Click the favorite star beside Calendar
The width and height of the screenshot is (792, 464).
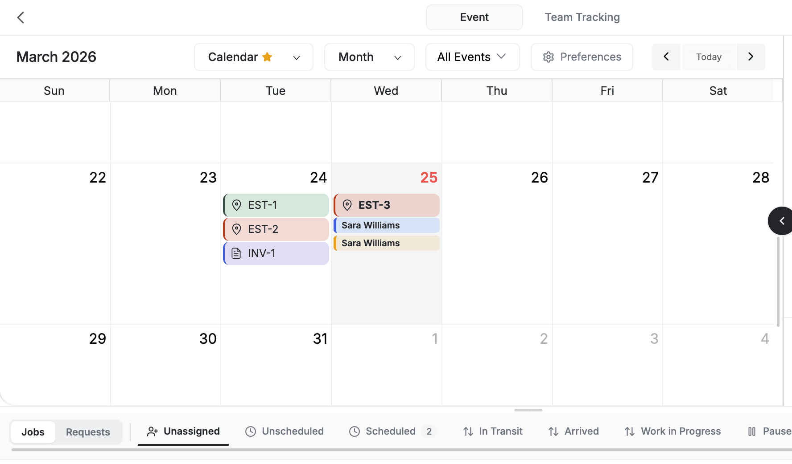[268, 57]
